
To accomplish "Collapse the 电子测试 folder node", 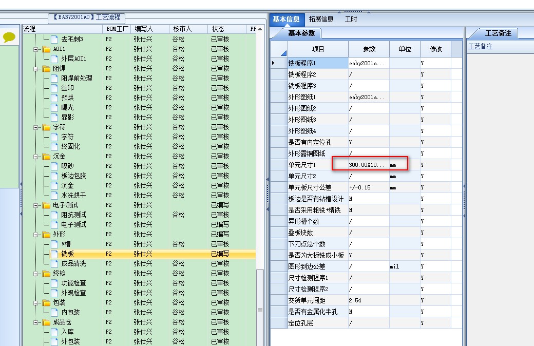I will [x=36, y=206].
